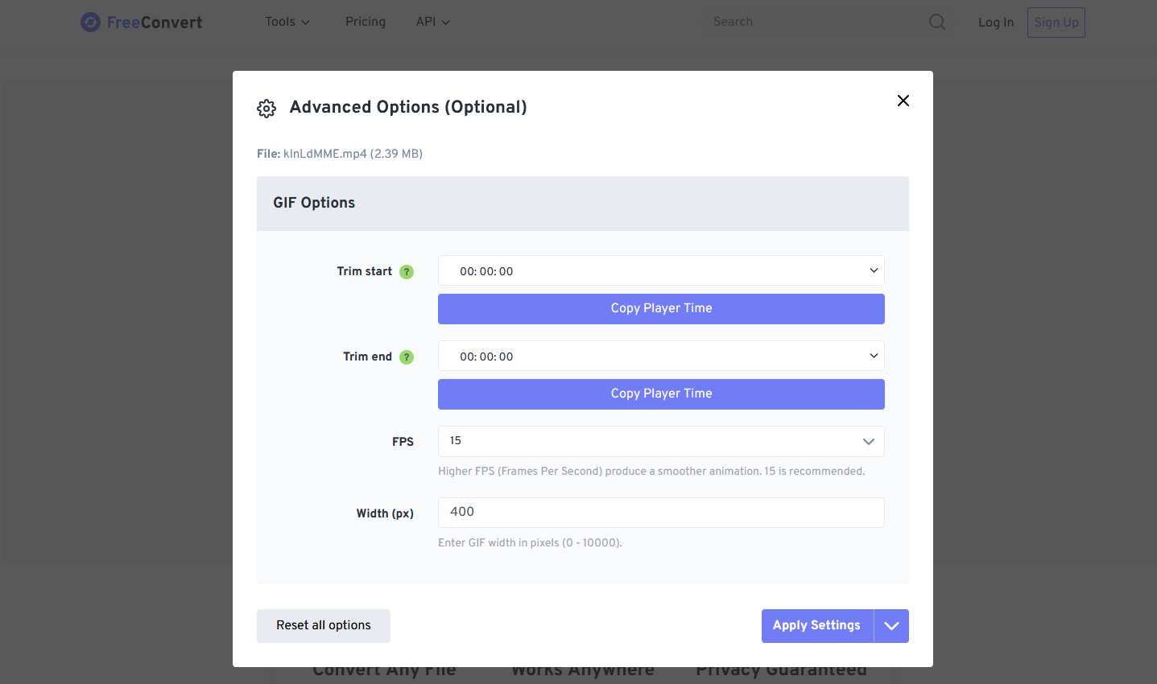Image resolution: width=1157 pixels, height=684 pixels.
Task: Click the Trim end help icon
Action: 407,357
